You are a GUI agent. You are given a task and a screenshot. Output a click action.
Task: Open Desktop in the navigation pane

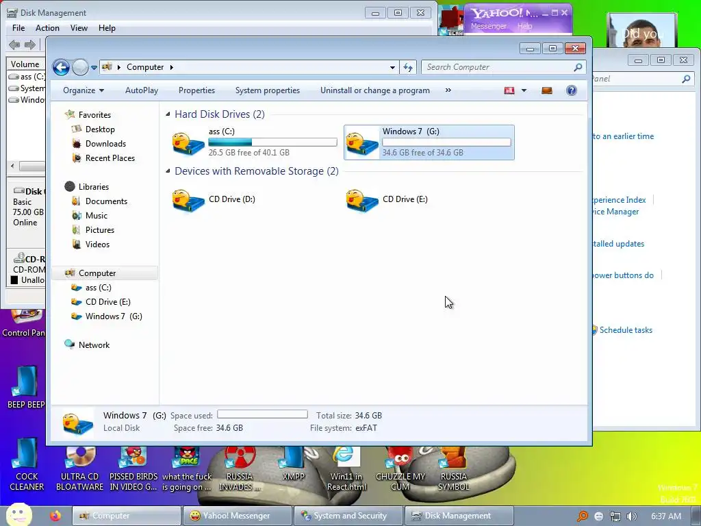point(100,129)
